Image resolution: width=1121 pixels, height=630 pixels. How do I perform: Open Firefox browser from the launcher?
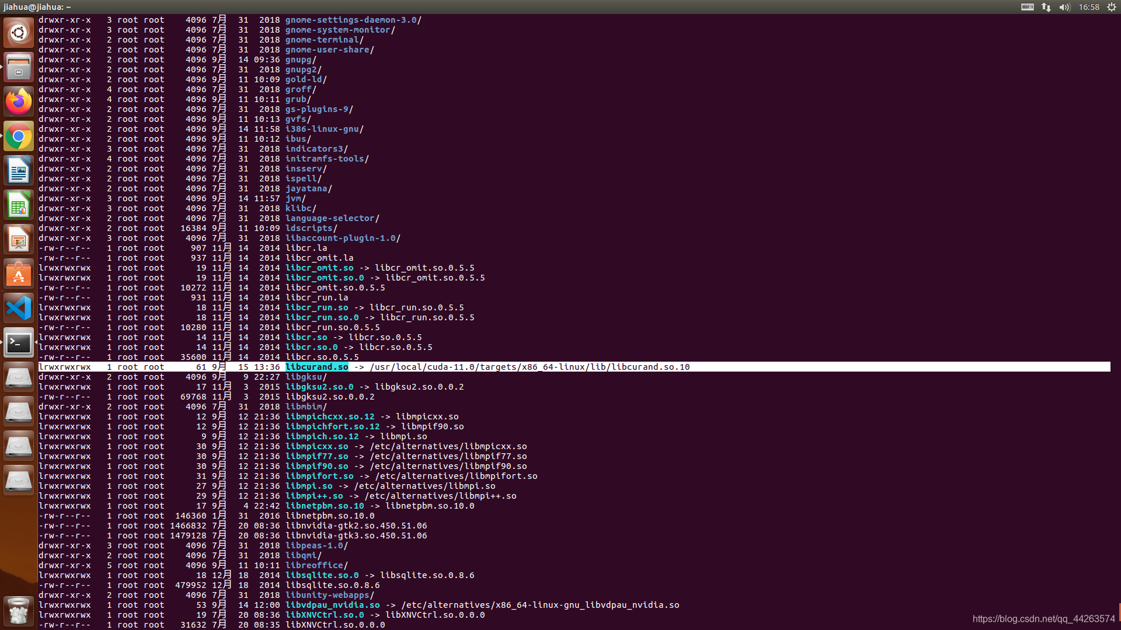pos(19,101)
